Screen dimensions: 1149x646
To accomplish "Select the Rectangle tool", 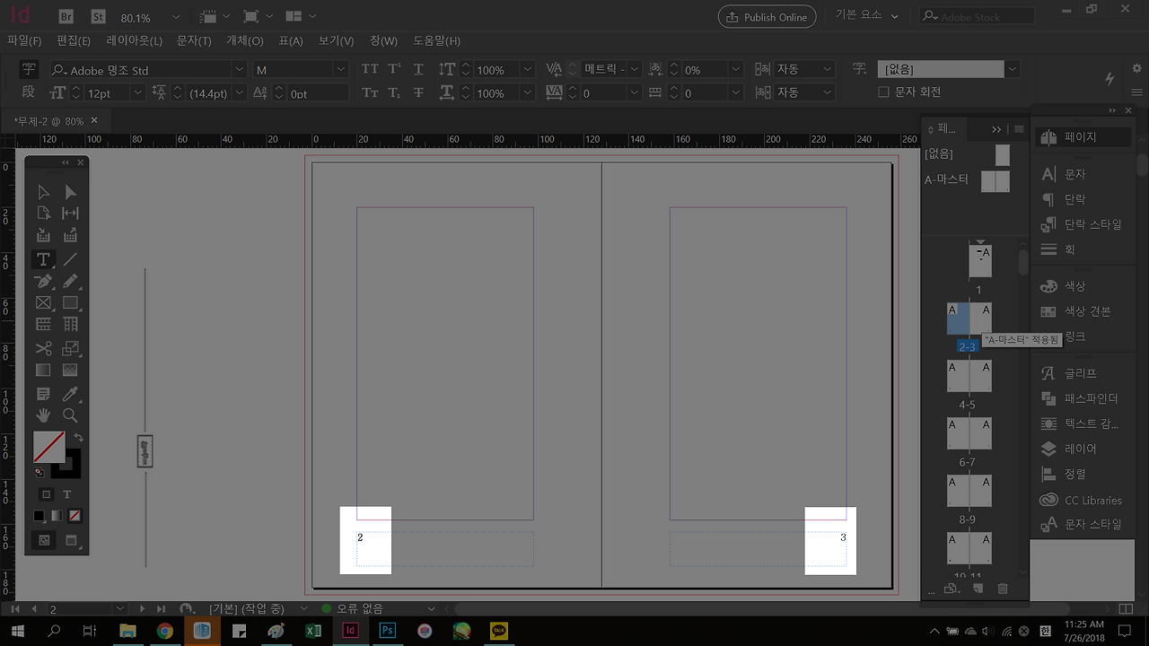I will coord(70,303).
